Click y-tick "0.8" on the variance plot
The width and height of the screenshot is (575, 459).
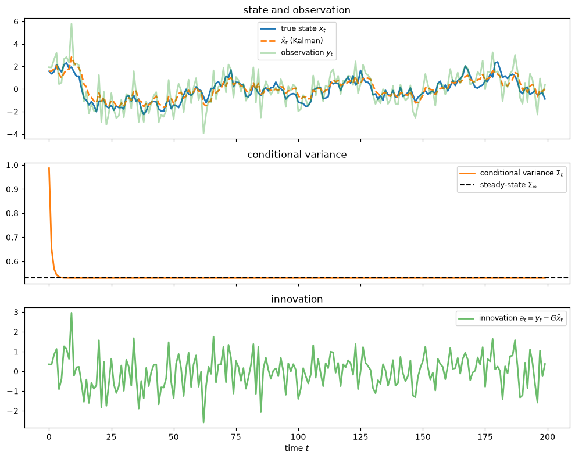[12, 213]
